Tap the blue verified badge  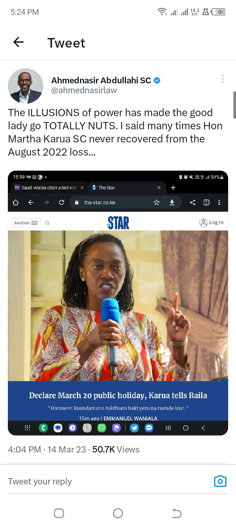(157, 80)
